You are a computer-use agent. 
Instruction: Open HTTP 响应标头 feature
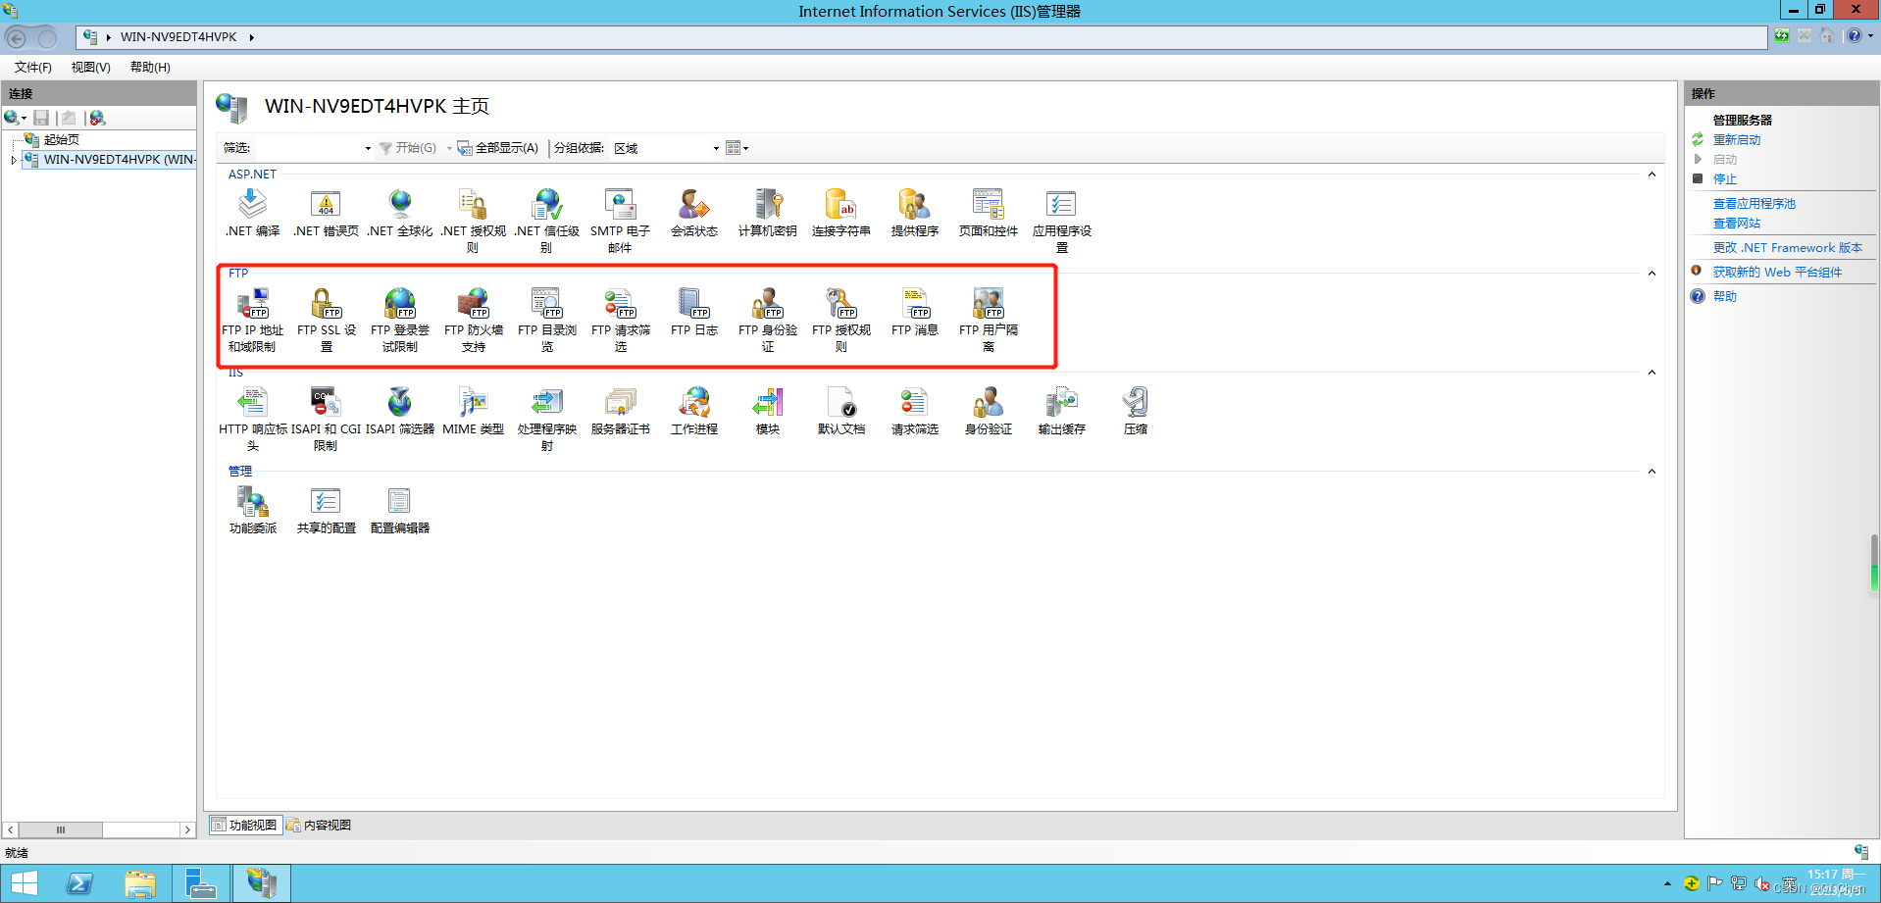click(x=253, y=419)
